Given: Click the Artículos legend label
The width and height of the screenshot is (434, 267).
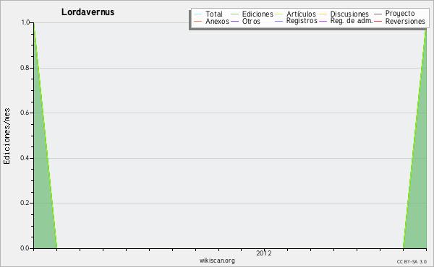Looking at the screenshot, I should pos(301,14).
